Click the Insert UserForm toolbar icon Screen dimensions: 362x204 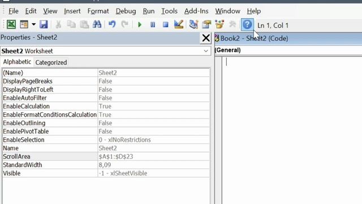[x=24, y=24]
